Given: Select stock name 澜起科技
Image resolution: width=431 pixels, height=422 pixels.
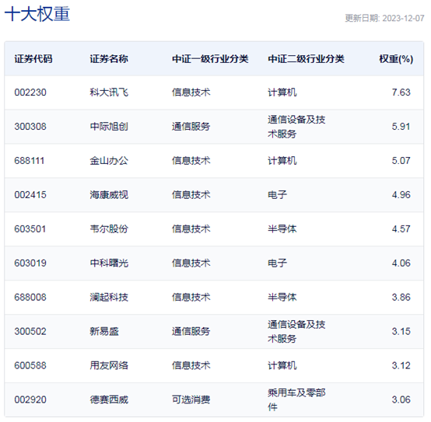Looking at the screenshot, I should [109, 298].
